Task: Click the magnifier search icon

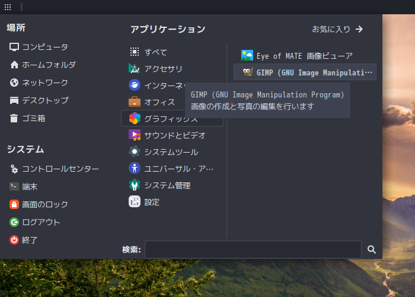Action: pyautogui.click(x=372, y=249)
